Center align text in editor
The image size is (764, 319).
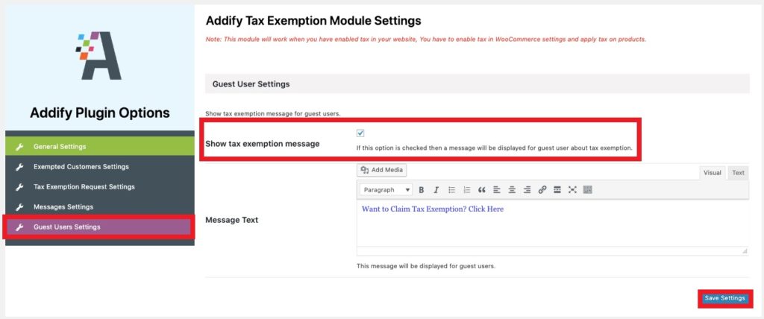point(512,190)
